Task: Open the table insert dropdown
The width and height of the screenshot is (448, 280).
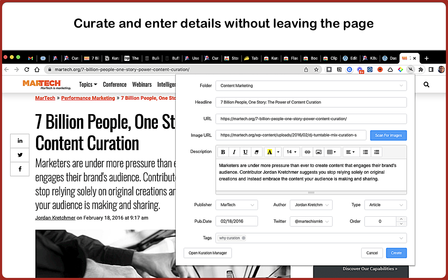Action: point(331,152)
